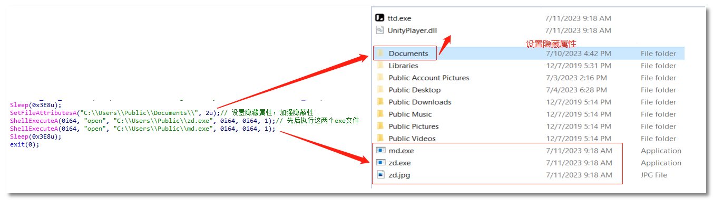Select the Libraries folder name
This screenshot has width=713, height=200.
(403, 66)
